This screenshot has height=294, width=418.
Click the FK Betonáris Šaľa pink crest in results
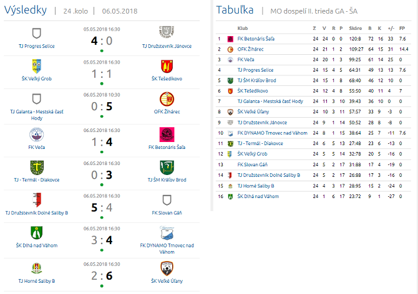click(x=167, y=134)
